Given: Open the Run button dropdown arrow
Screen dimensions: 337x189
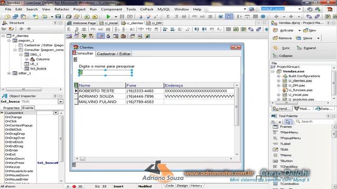Looking at the screenshot, I should click(x=116, y=17).
